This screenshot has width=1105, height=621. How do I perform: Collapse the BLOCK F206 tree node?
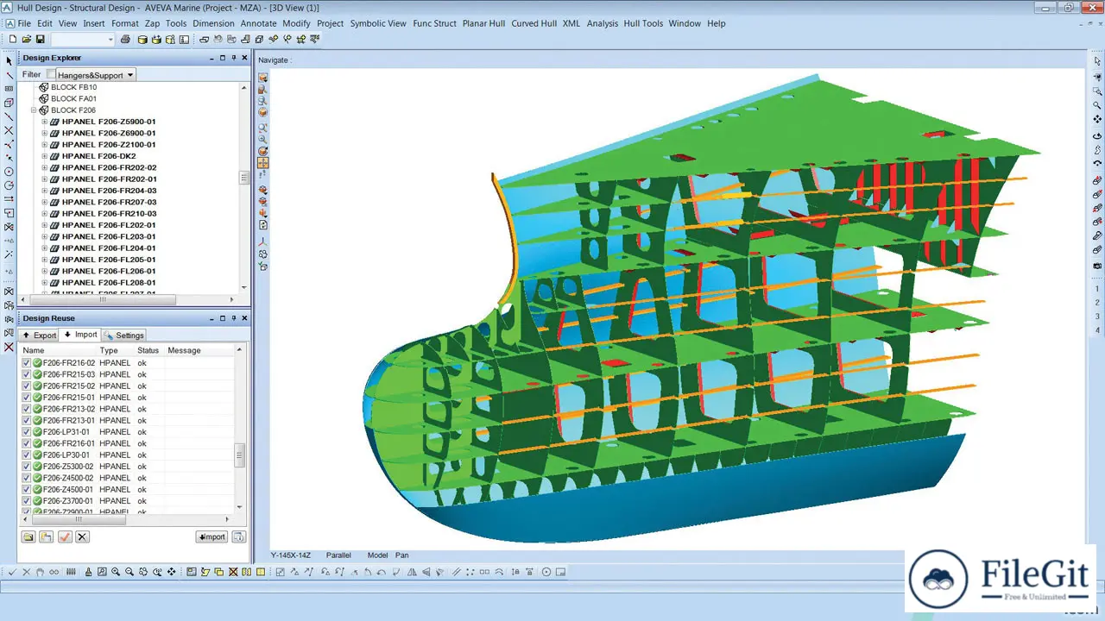[x=34, y=110]
